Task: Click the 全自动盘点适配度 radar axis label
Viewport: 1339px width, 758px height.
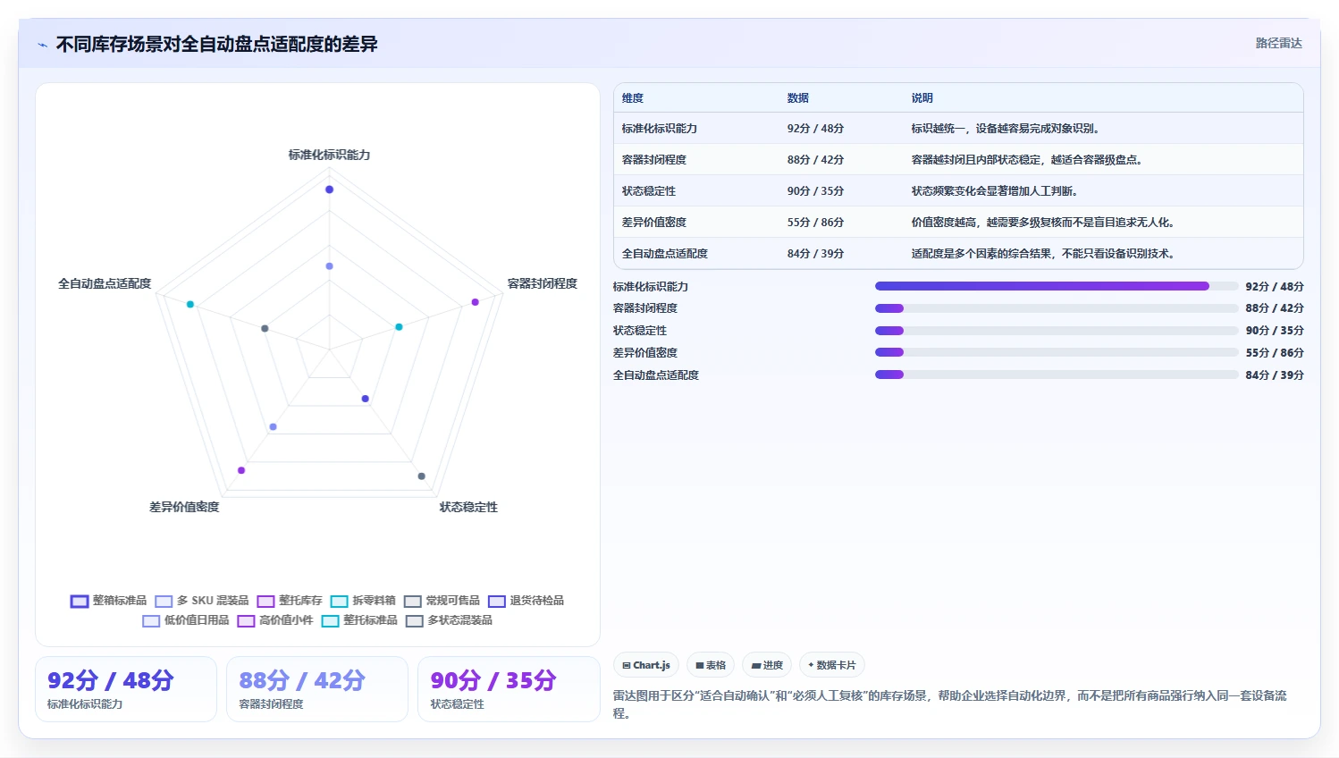Action: [x=105, y=283]
